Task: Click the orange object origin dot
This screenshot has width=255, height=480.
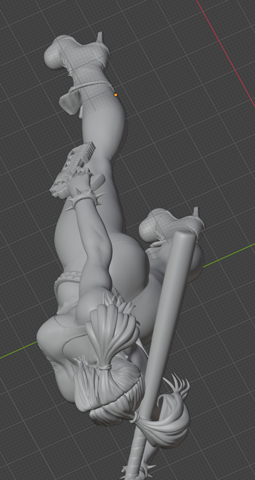Action: coord(116,95)
